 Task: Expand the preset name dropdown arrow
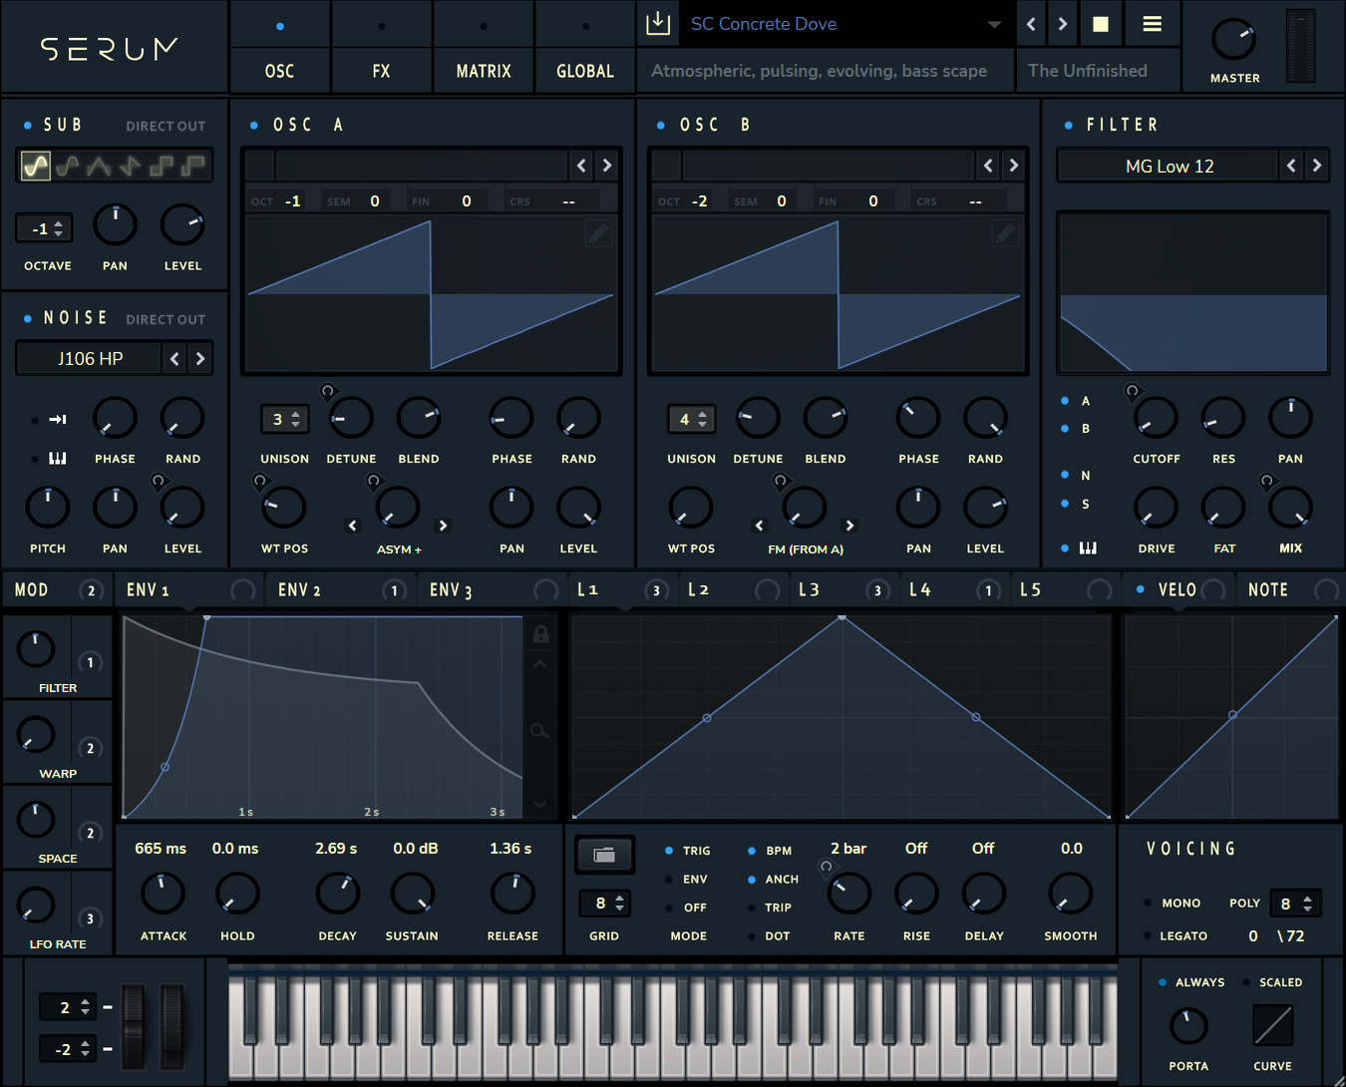pyautogui.click(x=994, y=24)
